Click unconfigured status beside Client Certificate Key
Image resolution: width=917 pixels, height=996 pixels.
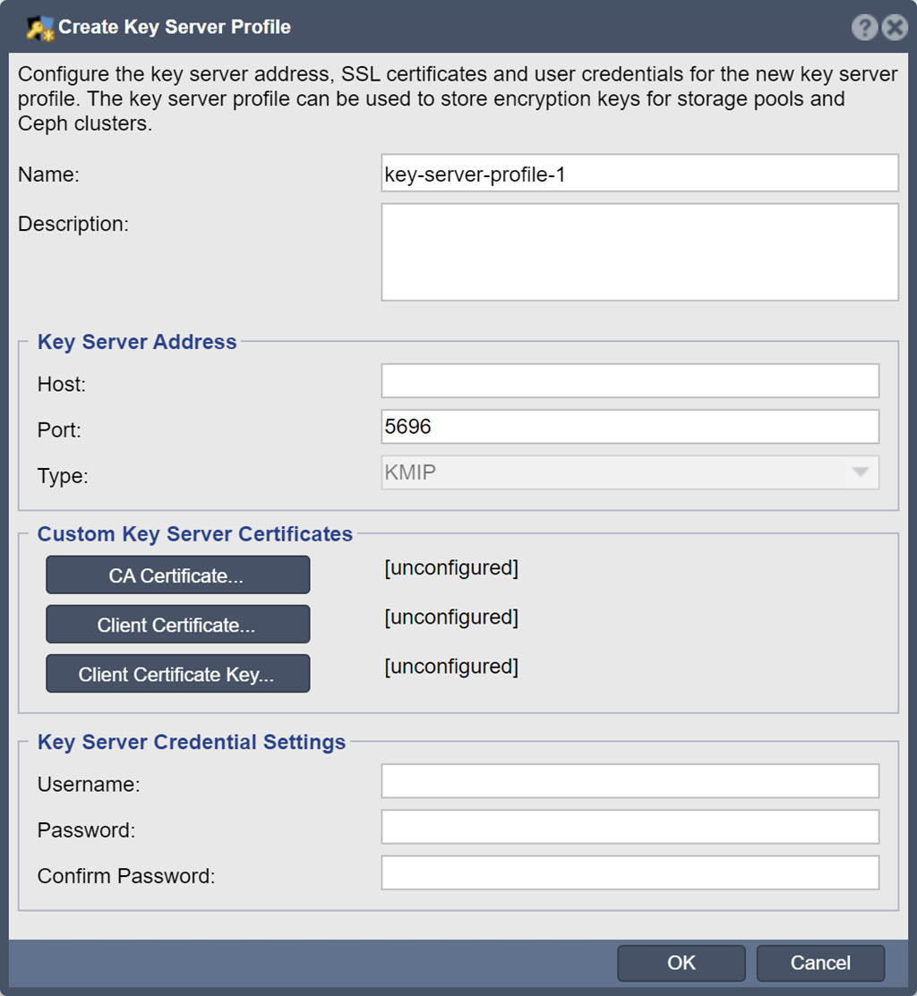click(451, 667)
